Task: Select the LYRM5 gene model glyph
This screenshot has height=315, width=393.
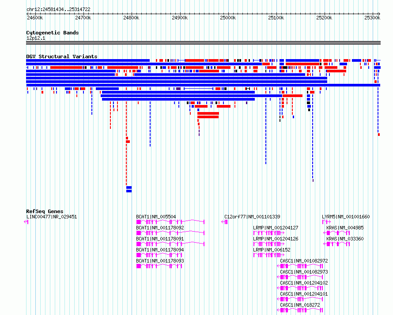Action: click(x=326, y=222)
